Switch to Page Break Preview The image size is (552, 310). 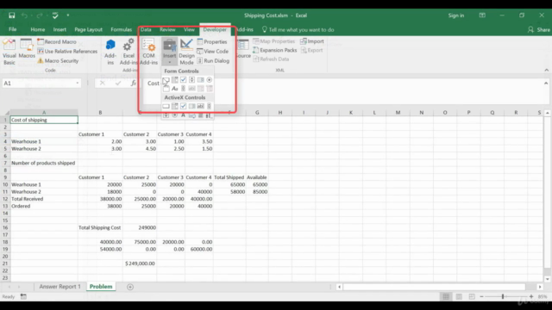point(472,297)
